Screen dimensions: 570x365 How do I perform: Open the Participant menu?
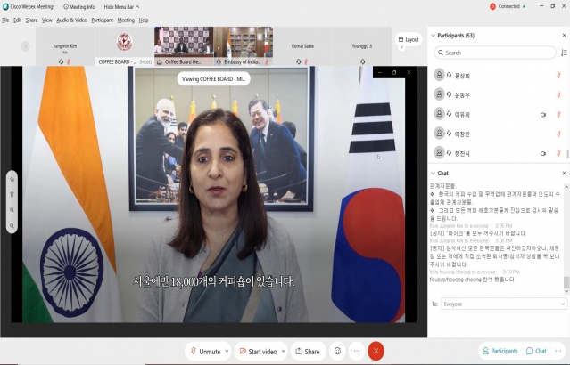pyautogui.click(x=102, y=19)
